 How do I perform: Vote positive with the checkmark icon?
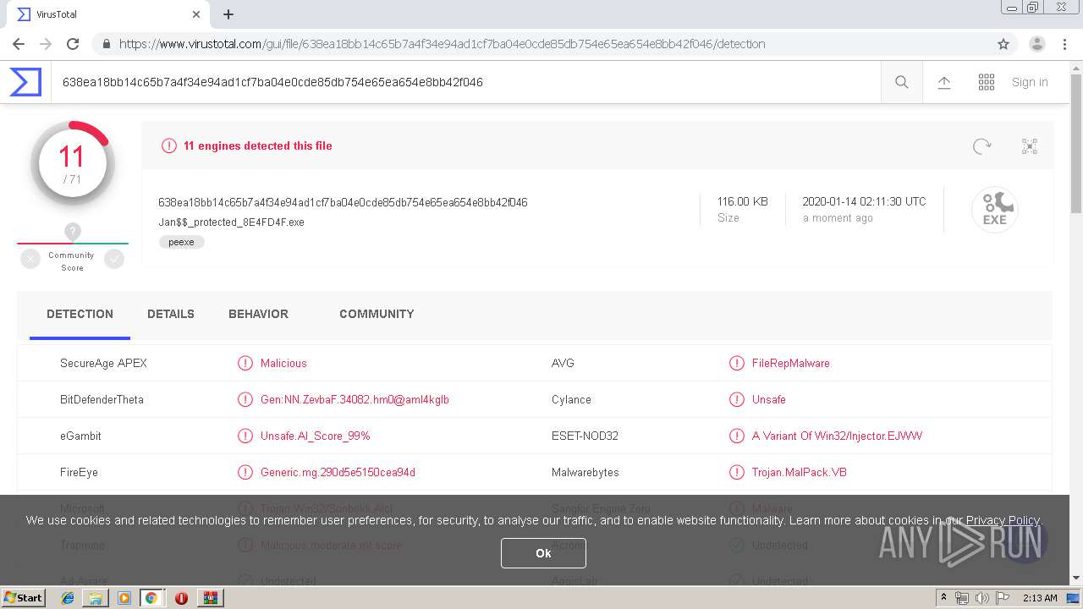114,260
